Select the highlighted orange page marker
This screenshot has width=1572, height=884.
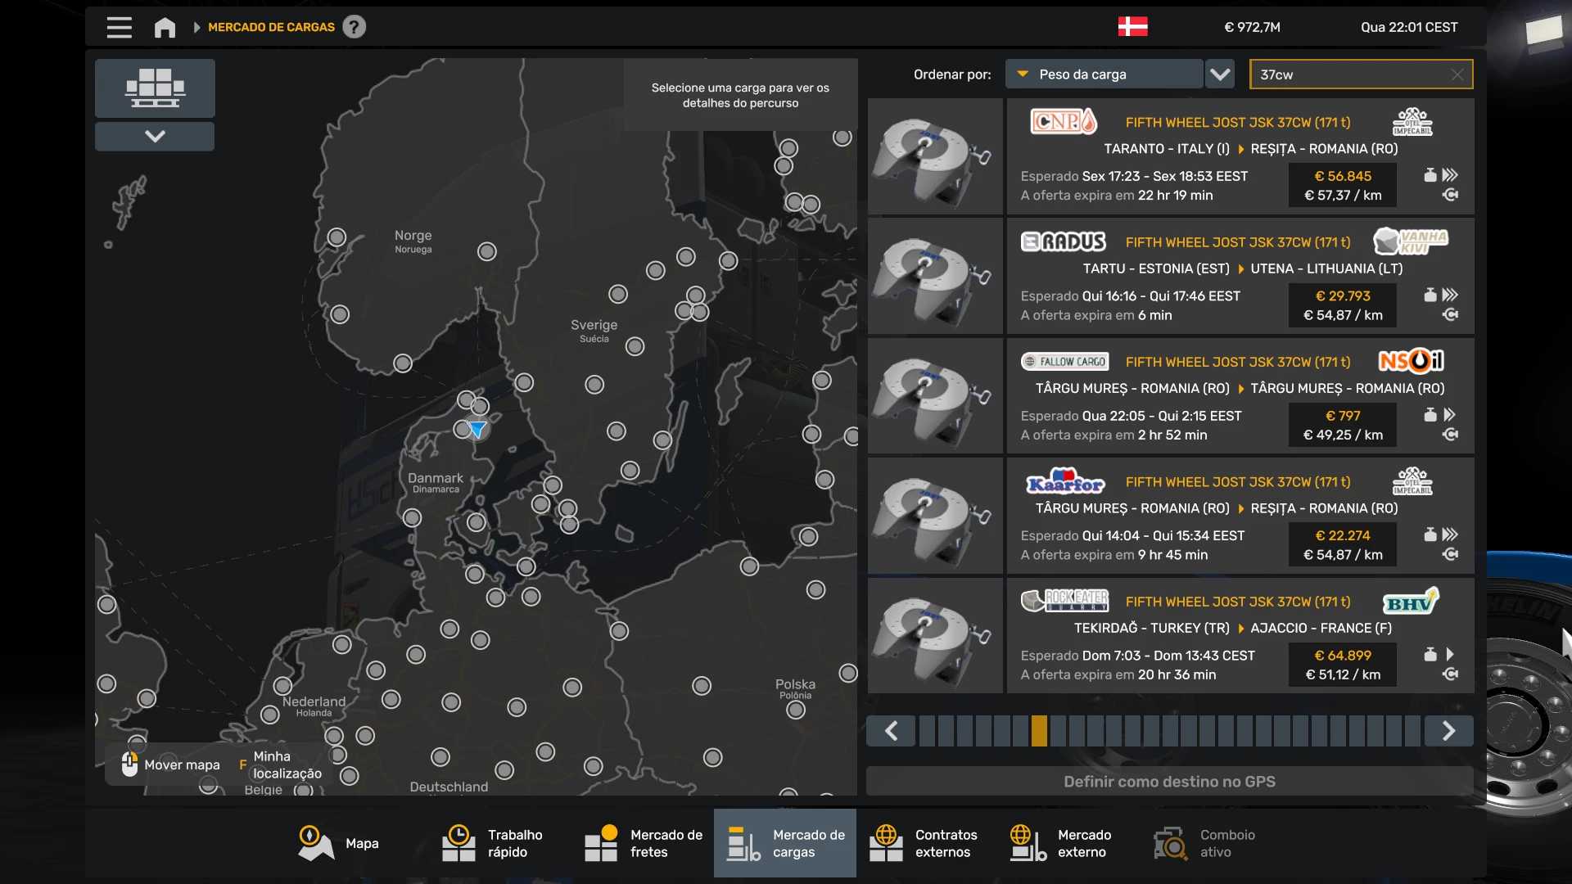1039,730
